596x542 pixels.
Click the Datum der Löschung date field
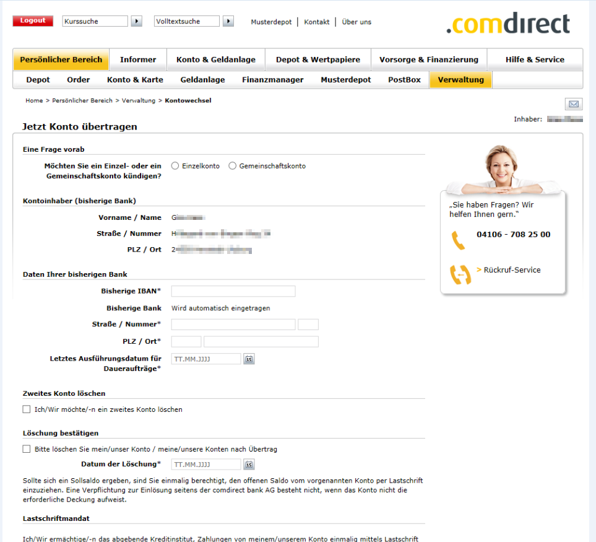(206, 465)
